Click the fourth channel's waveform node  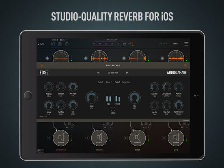176,56
